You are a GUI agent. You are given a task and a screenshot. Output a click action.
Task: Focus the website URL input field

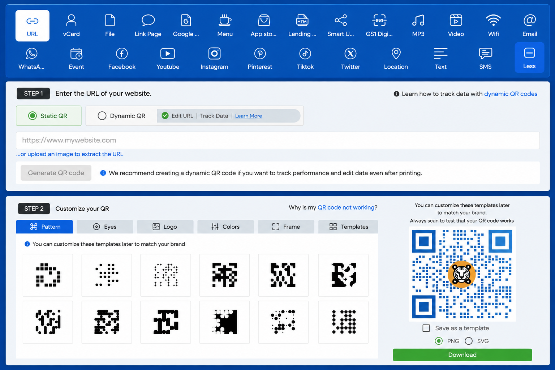tap(278, 140)
